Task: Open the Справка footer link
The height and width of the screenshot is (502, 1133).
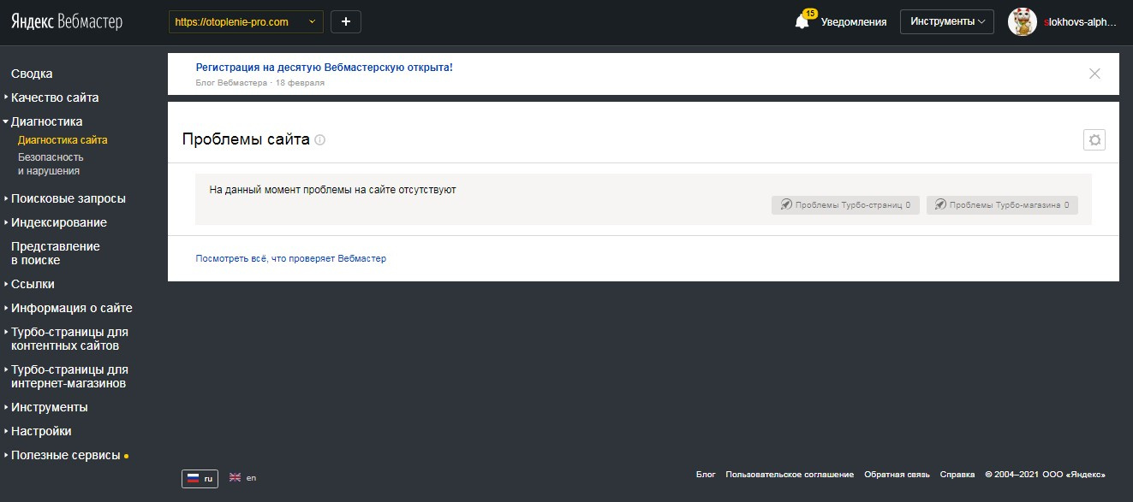Action: [957, 474]
